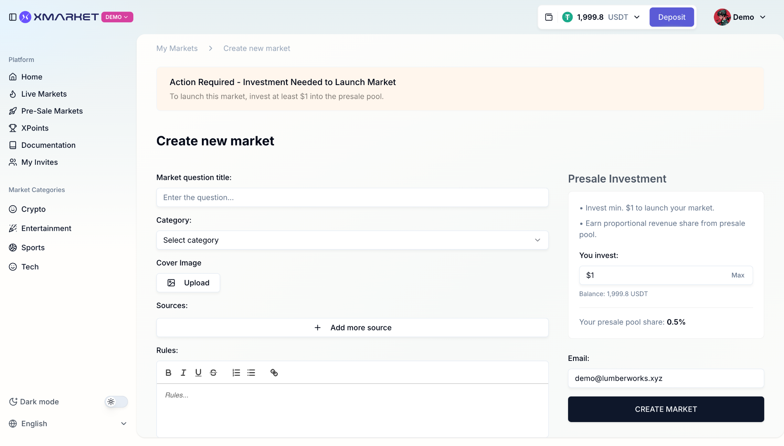Focus the Market question title field
This screenshot has height=446, width=784.
point(352,197)
